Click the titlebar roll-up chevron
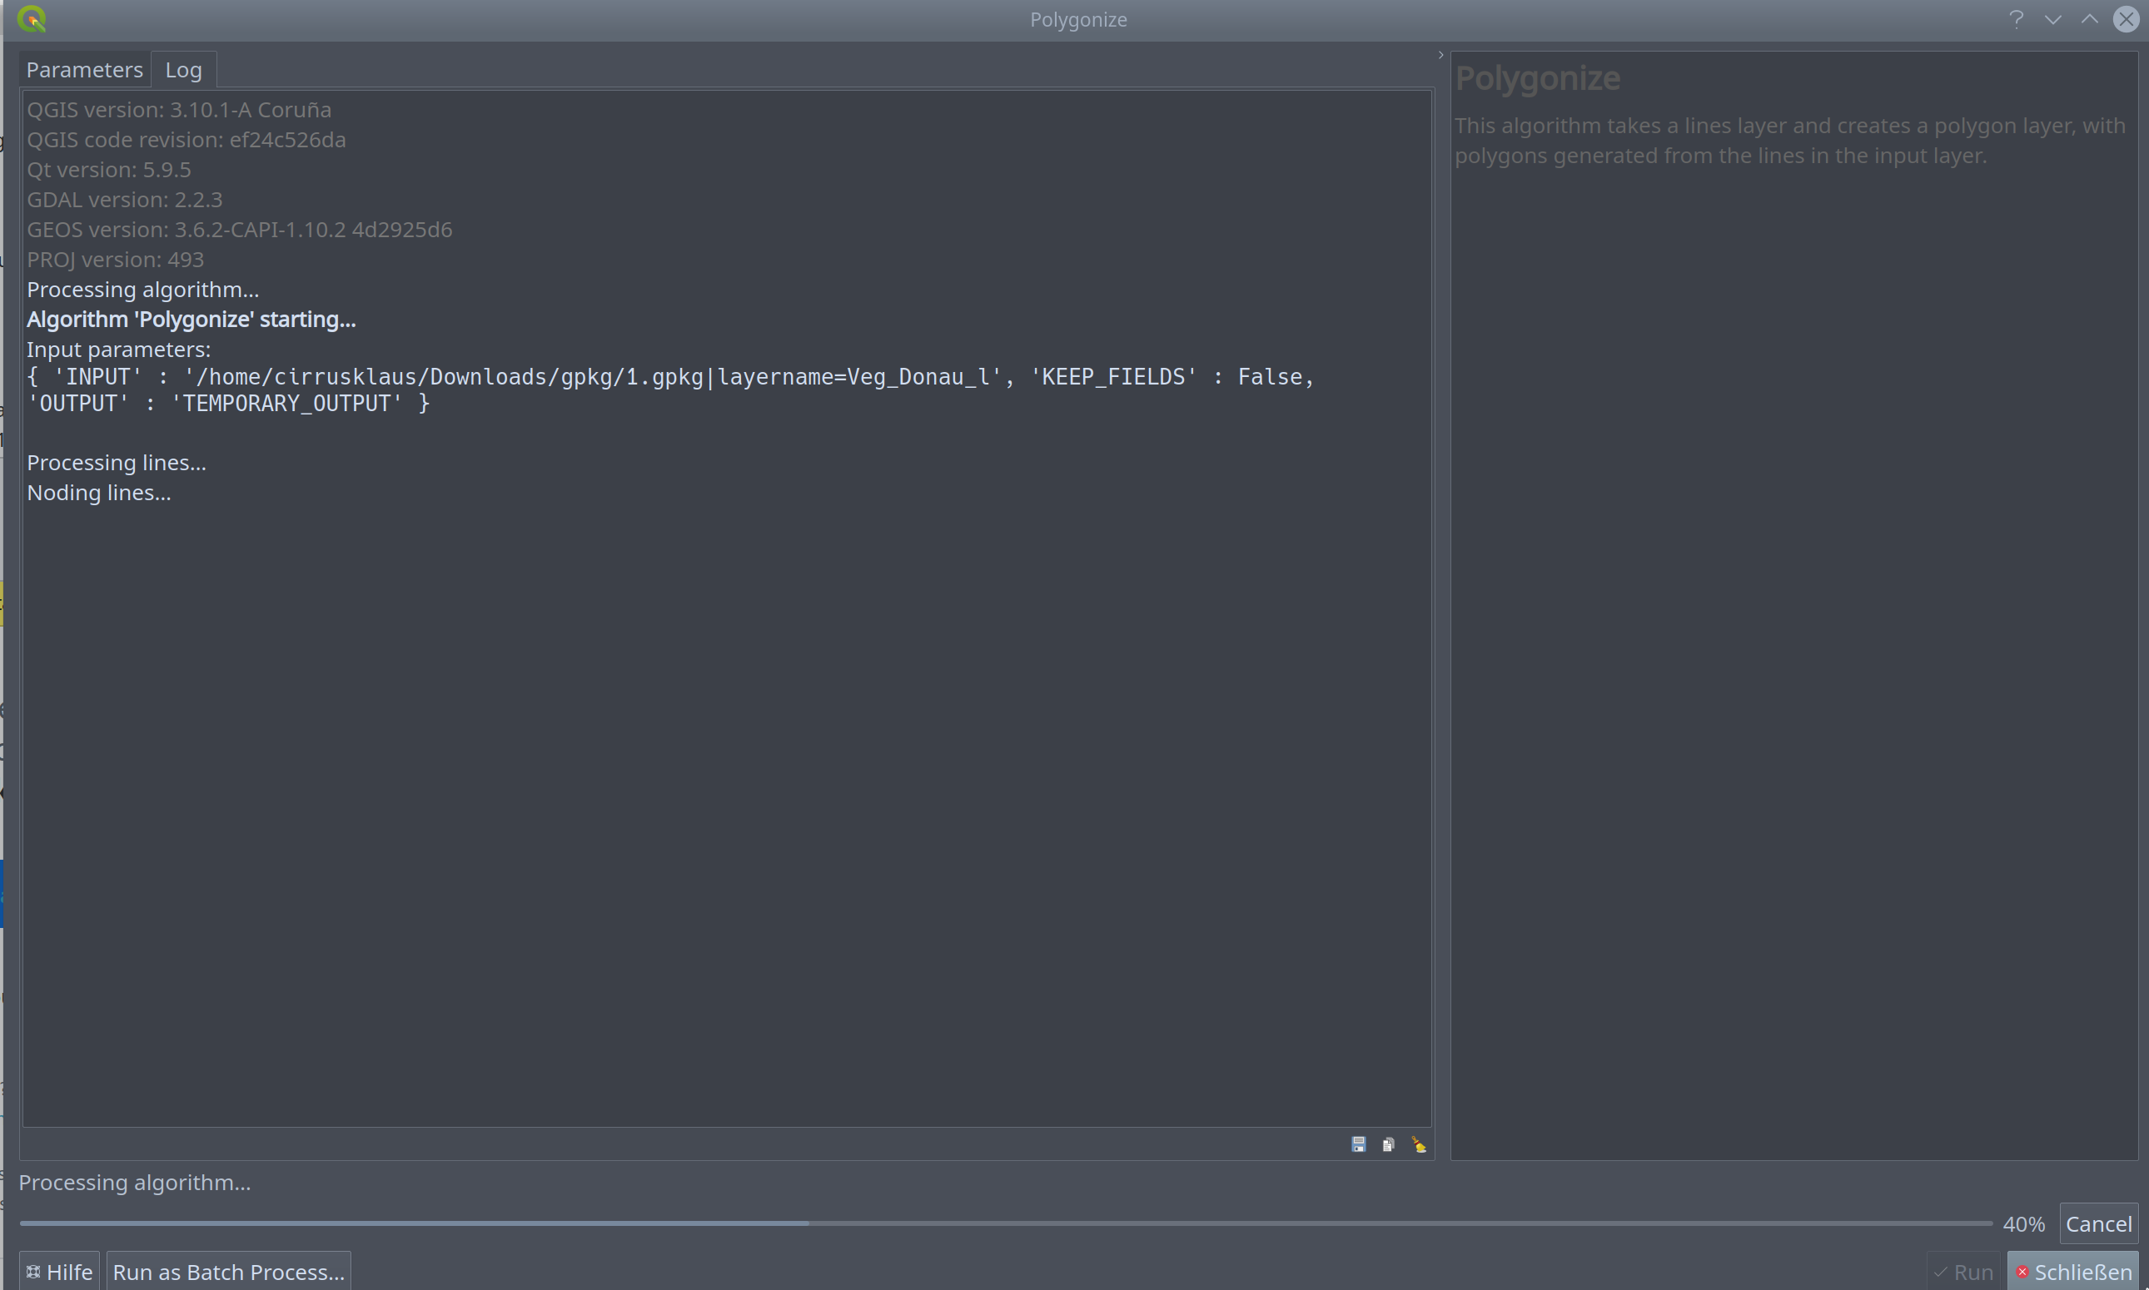 (x=2091, y=19)
